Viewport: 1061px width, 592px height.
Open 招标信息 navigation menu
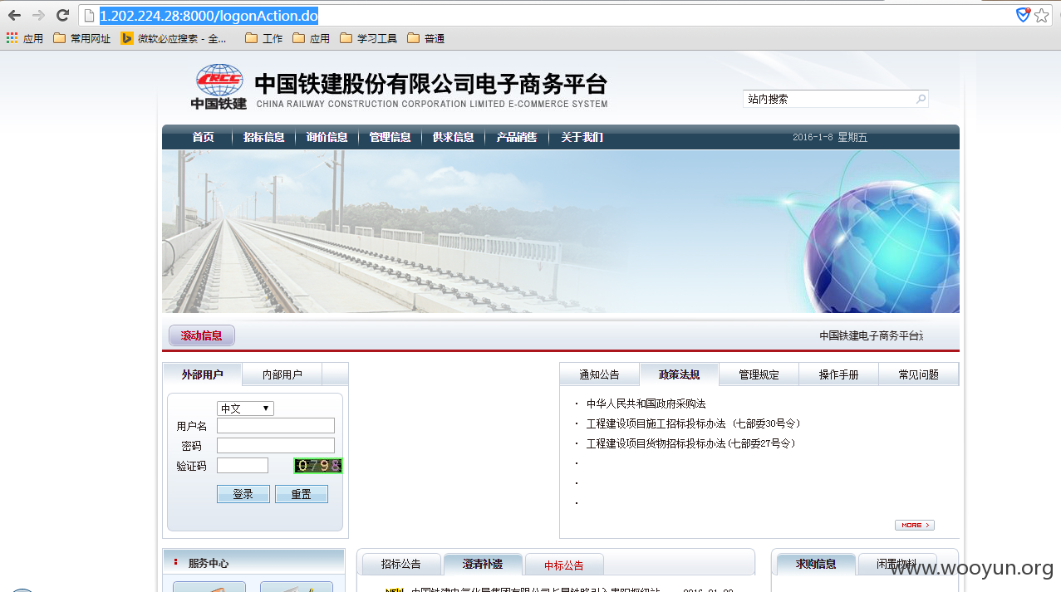point(263,137)
